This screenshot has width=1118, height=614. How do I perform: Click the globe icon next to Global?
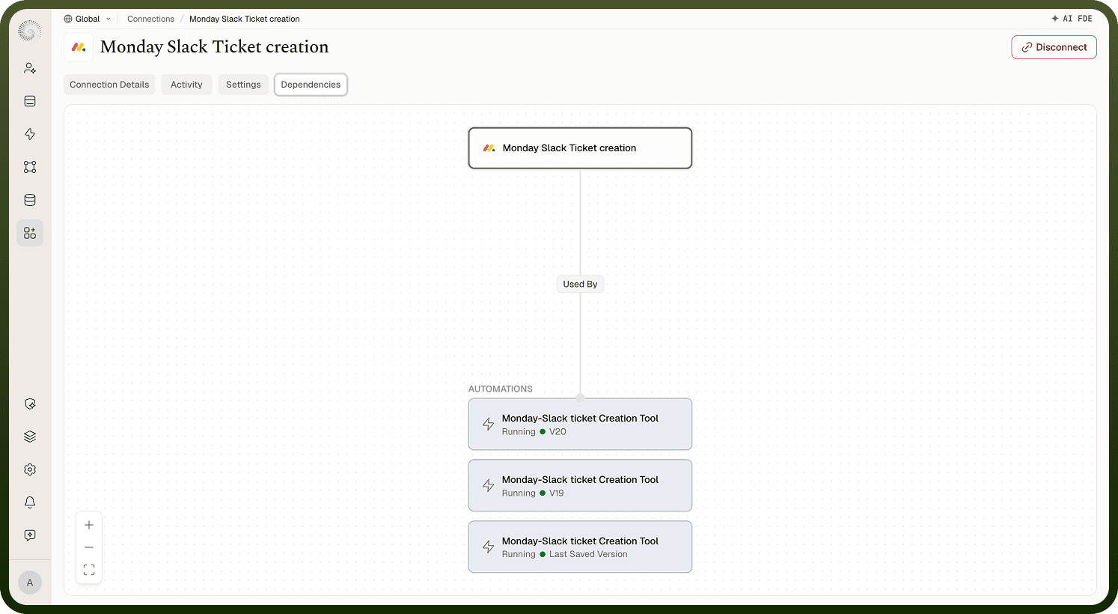[x=68, y=19]
